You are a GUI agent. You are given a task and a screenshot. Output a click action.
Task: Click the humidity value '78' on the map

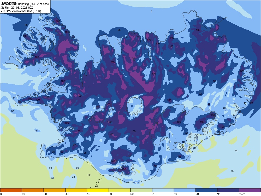[x=73, y=177]
